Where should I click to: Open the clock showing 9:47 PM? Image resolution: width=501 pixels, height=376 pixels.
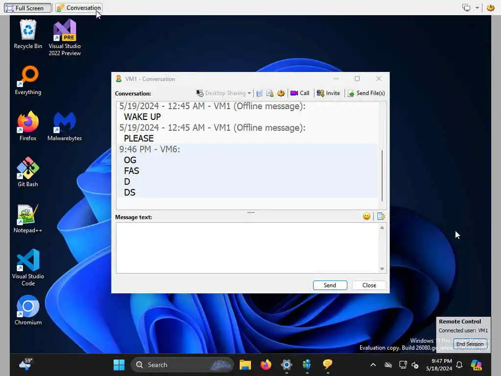click(x=439, y=365)
